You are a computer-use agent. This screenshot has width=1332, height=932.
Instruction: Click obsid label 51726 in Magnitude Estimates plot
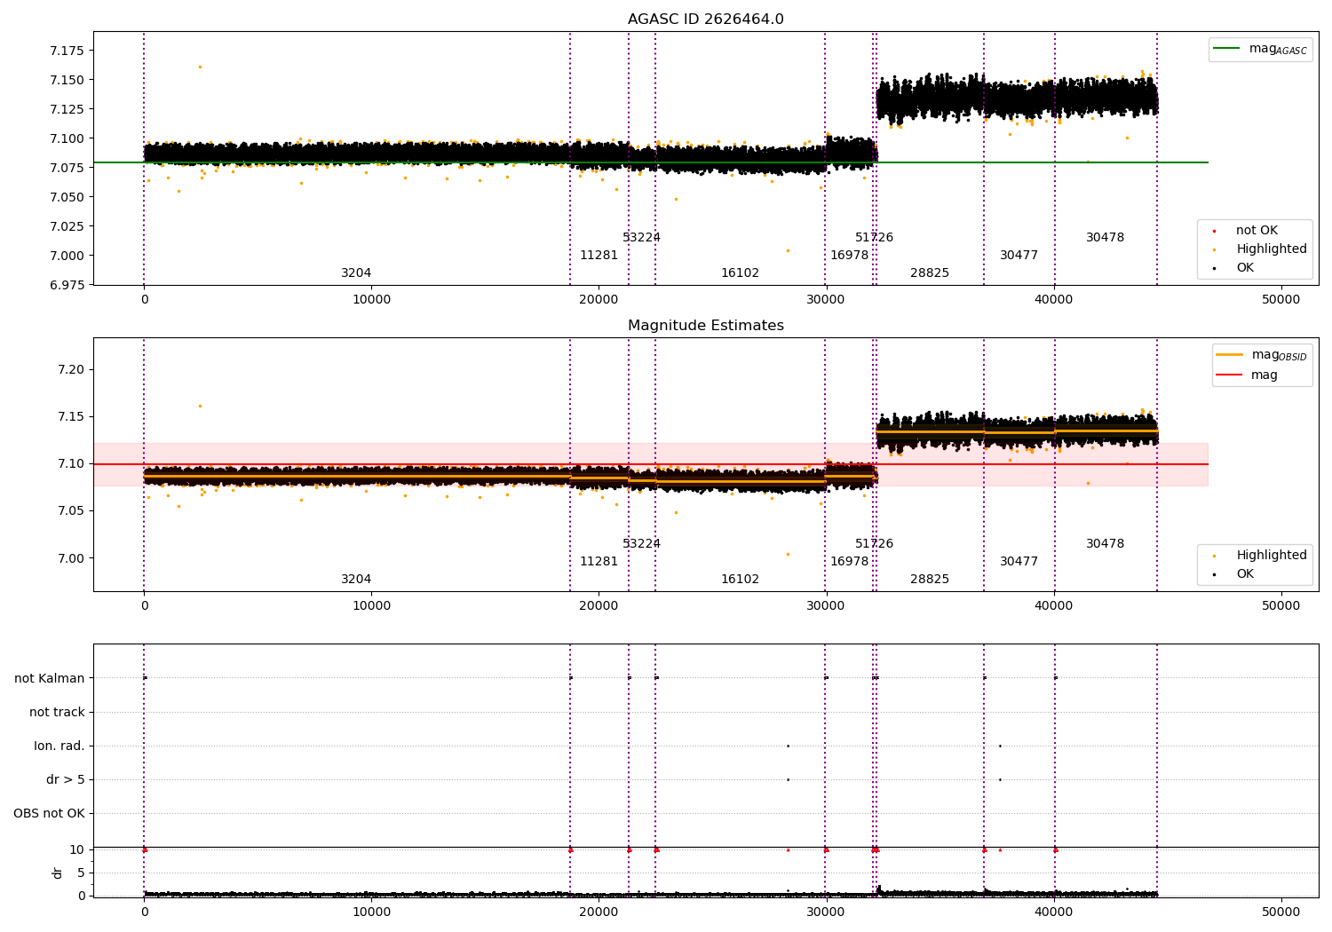874,544
